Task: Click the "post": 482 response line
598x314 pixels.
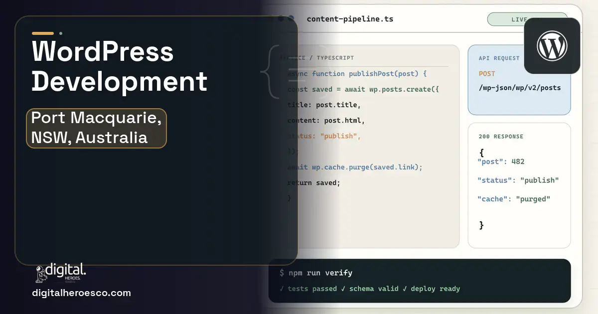Action: (x=501, y=161)
